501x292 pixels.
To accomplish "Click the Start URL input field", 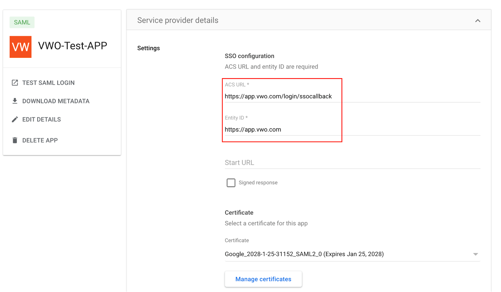I will [x=352, y=163].
